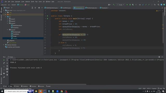
Task: Click Expand All icon in Project panel
Action: coord(32,8)
